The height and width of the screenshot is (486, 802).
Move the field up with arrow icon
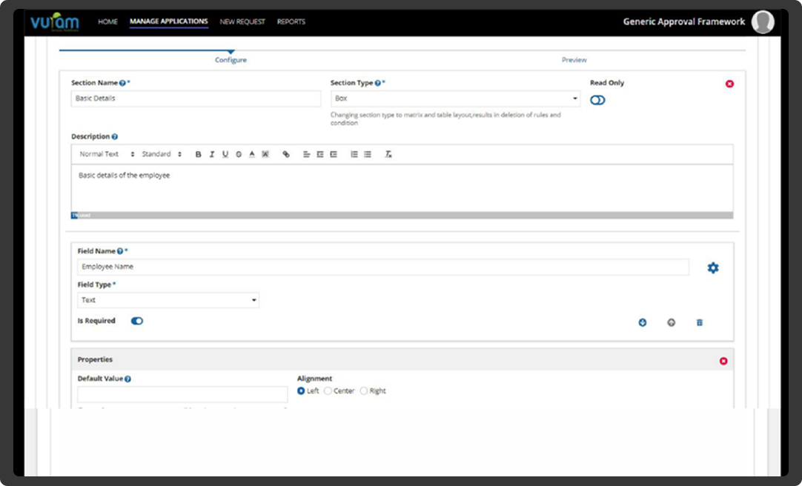[x=671, y=322]
